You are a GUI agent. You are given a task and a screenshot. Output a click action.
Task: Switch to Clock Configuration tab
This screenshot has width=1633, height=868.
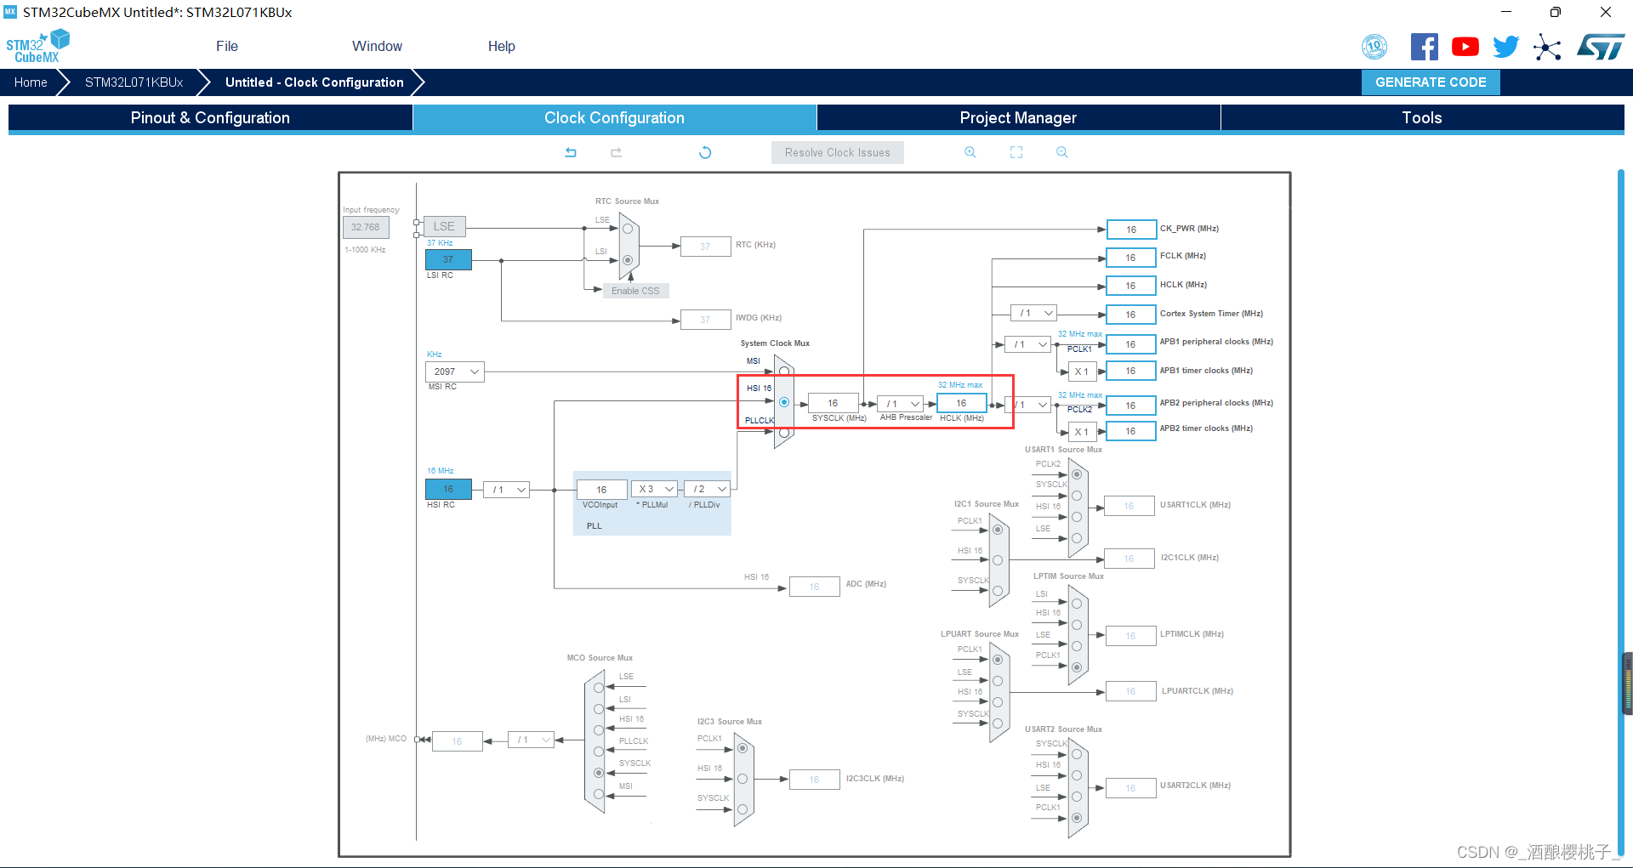[614, 117]
